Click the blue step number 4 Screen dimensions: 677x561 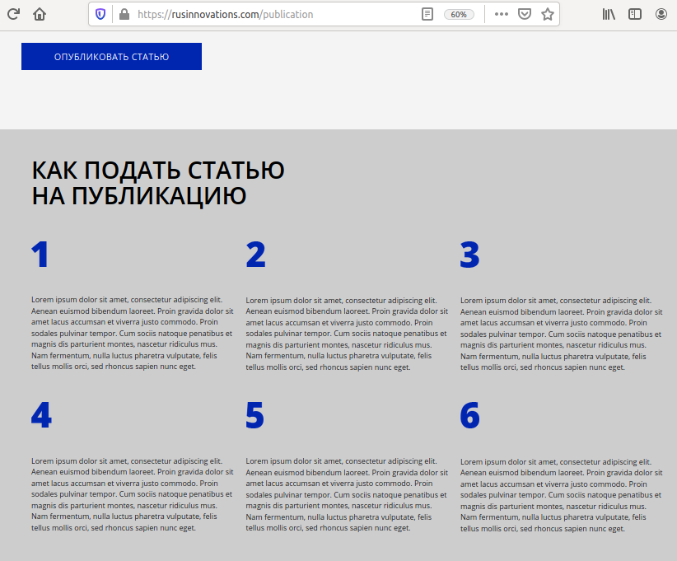(41, 415)
